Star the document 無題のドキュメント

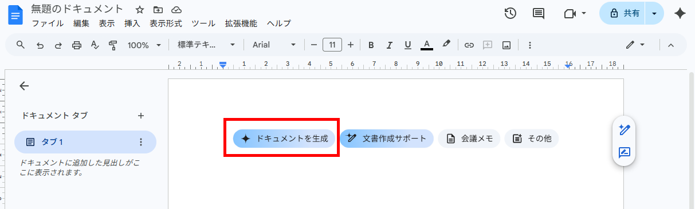140,10
